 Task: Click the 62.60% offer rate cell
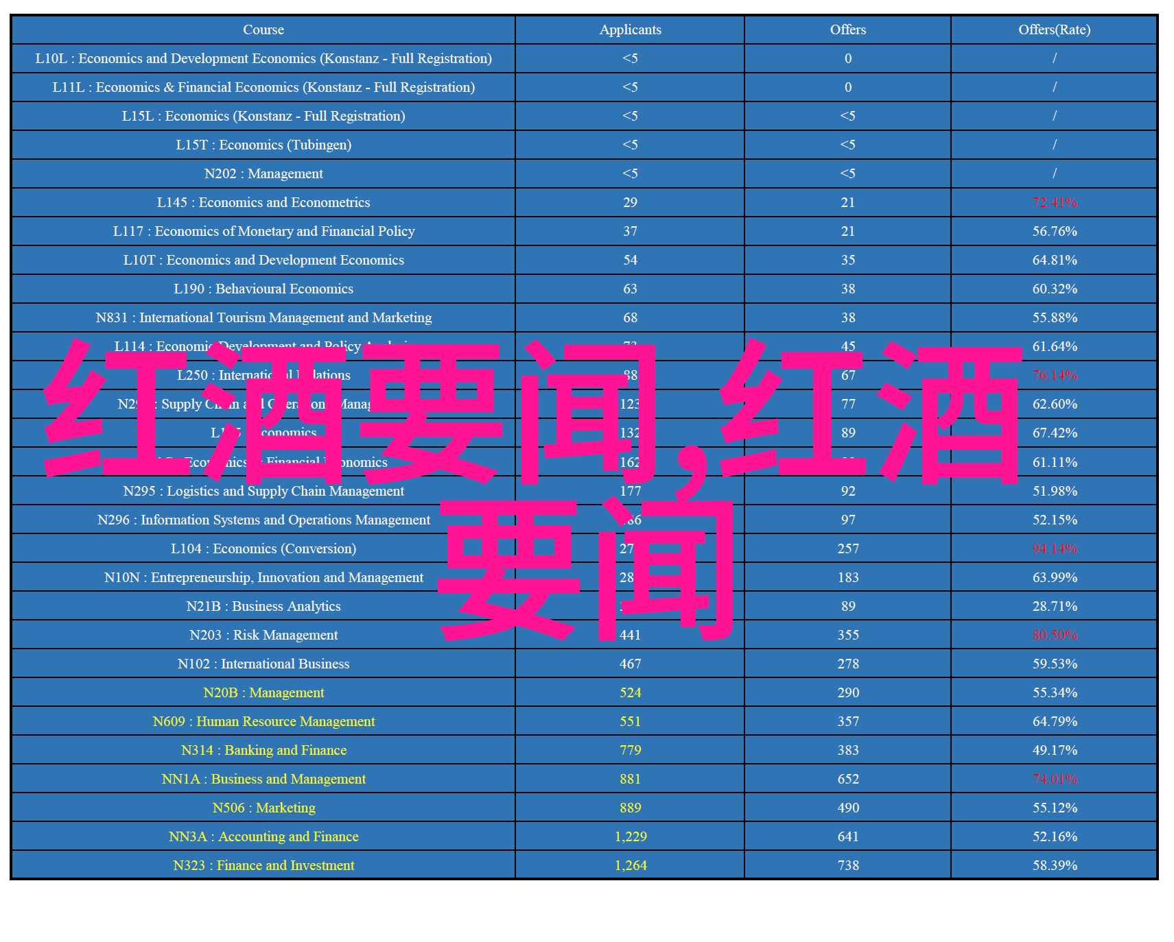click(x=1054, y=404)
